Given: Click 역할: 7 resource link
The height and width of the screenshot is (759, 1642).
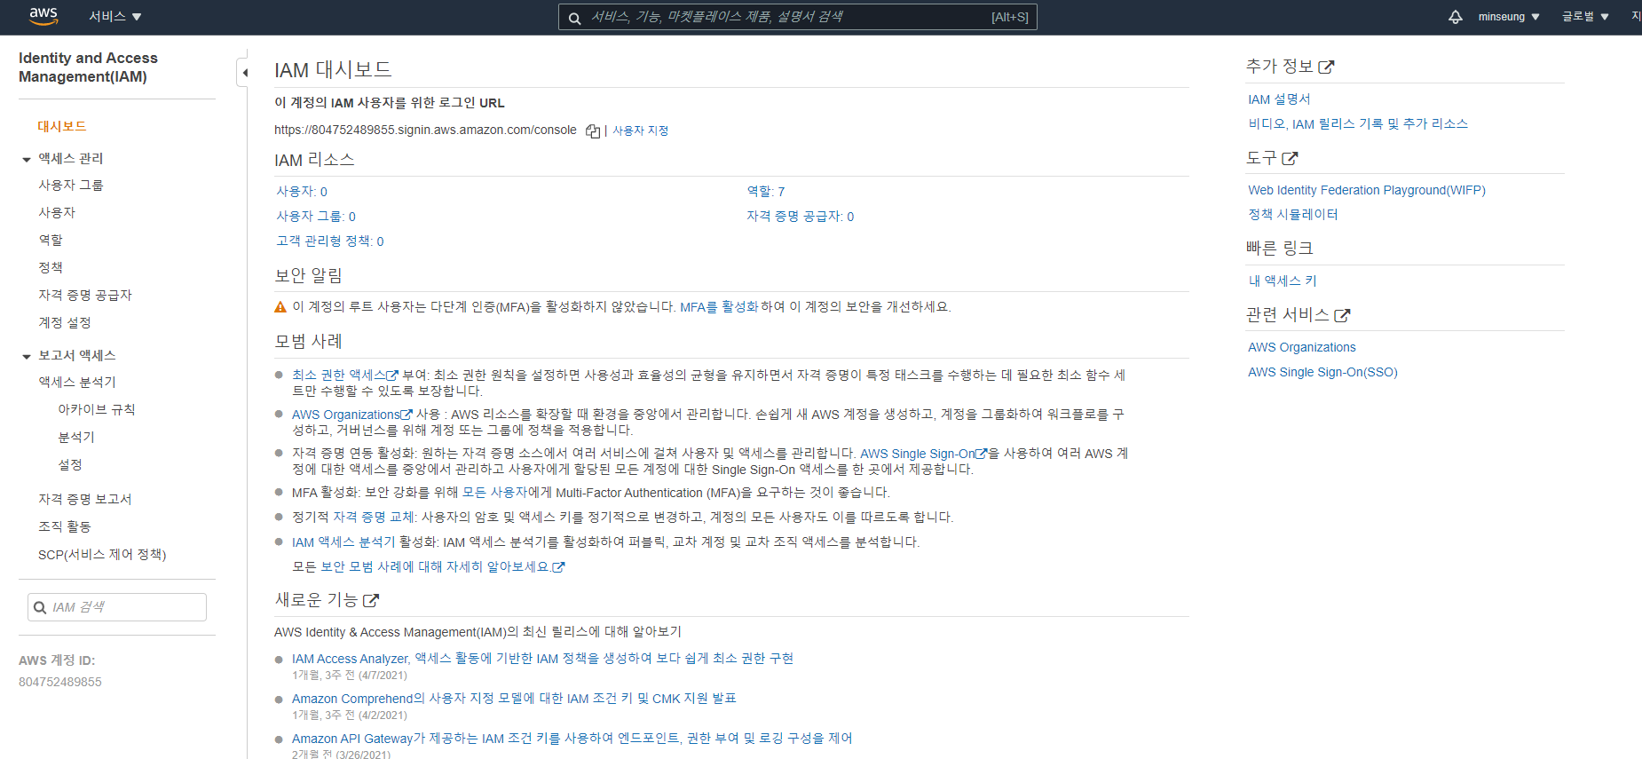Looking at the screenshot, I should coord(766,191).
